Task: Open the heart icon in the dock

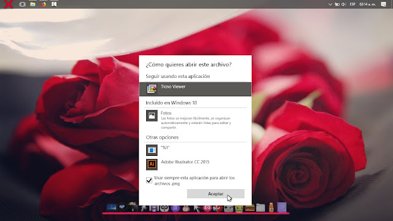Action: pyautogui.click(x=122, y=207)
